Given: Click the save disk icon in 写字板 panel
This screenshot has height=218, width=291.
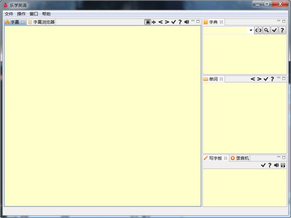Looking at the screenshot, I should point(283,165).
